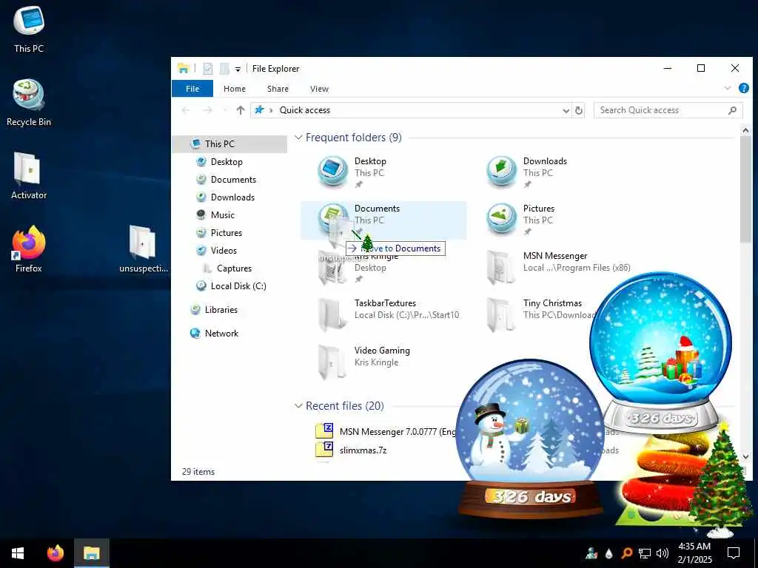Click the network tray icon
The image size is (758, 568).
[645, 553]
